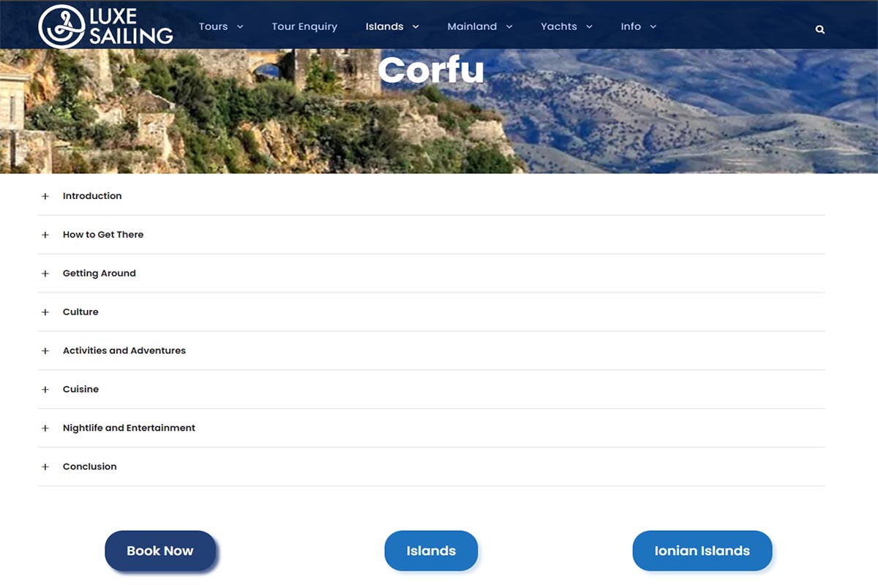
Task: Click the plus icon beside Culture
Action: (x=45, y=312)
